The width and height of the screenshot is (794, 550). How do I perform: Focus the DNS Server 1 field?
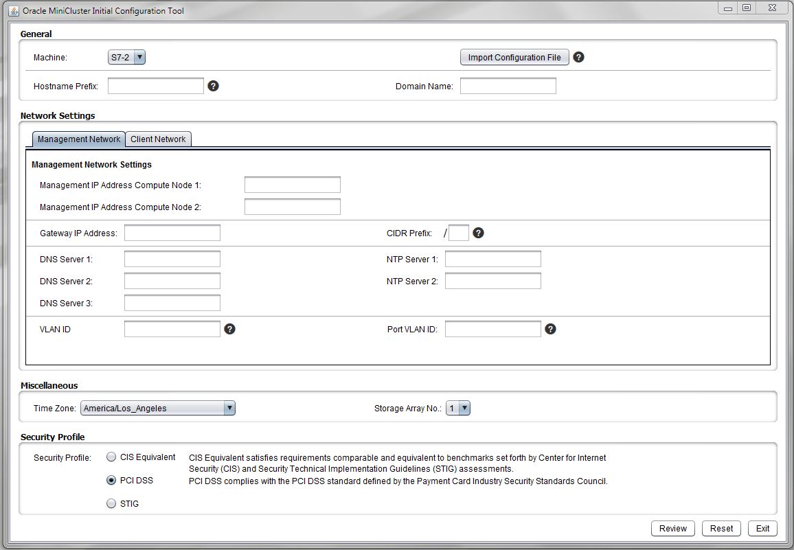pyautogui.click(x=172, y=259)
